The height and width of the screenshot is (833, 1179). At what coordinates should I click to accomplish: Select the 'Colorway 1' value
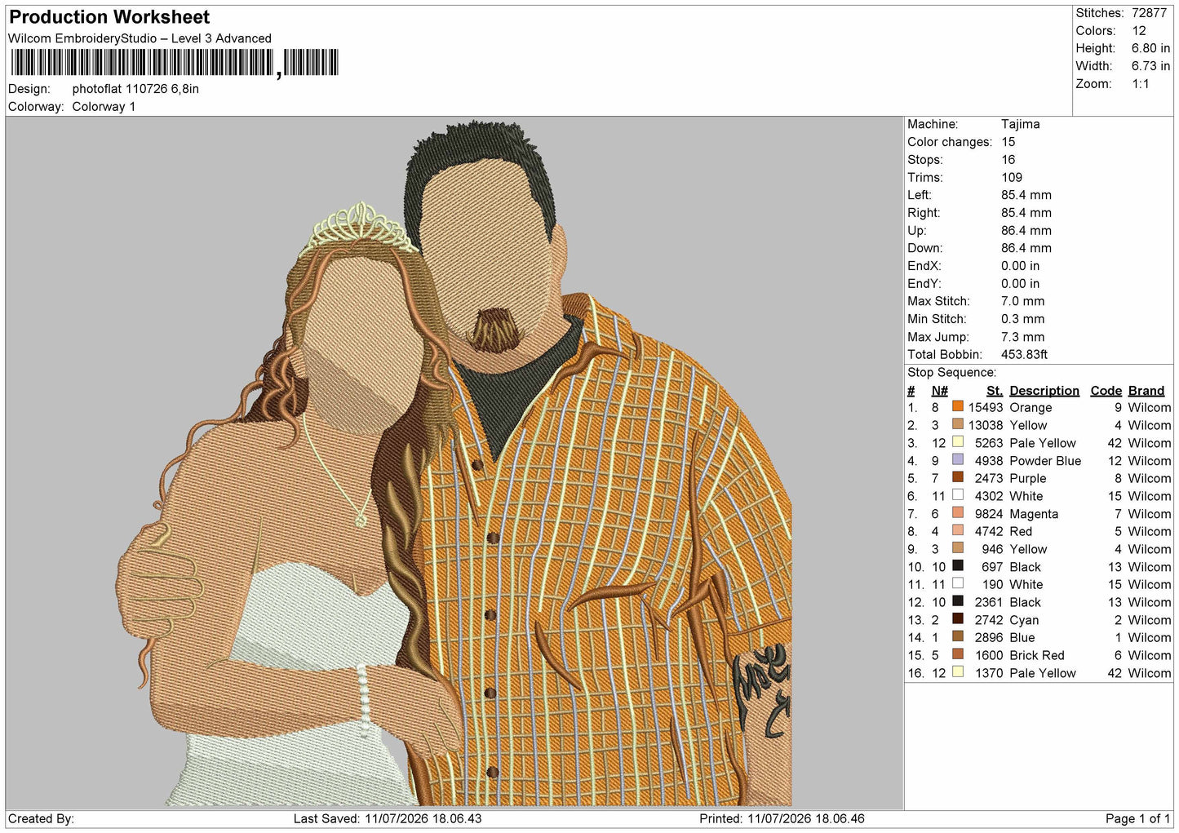(x=104, y=107)
